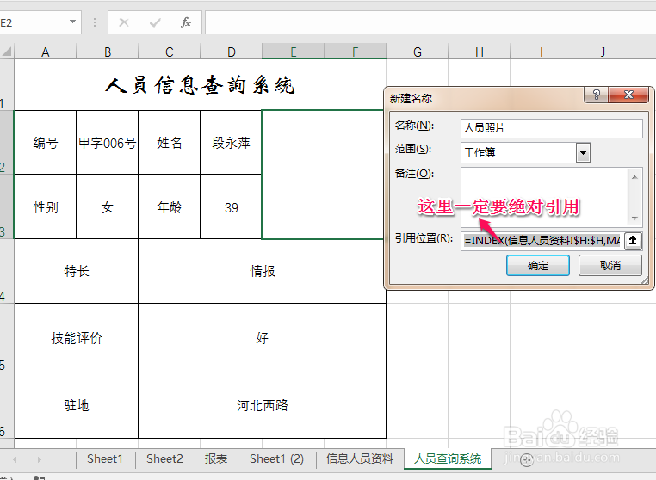Select the 人员查询系统 sheet tab
The width and height of the screenshot is (656, 480).
pos(448,459)
